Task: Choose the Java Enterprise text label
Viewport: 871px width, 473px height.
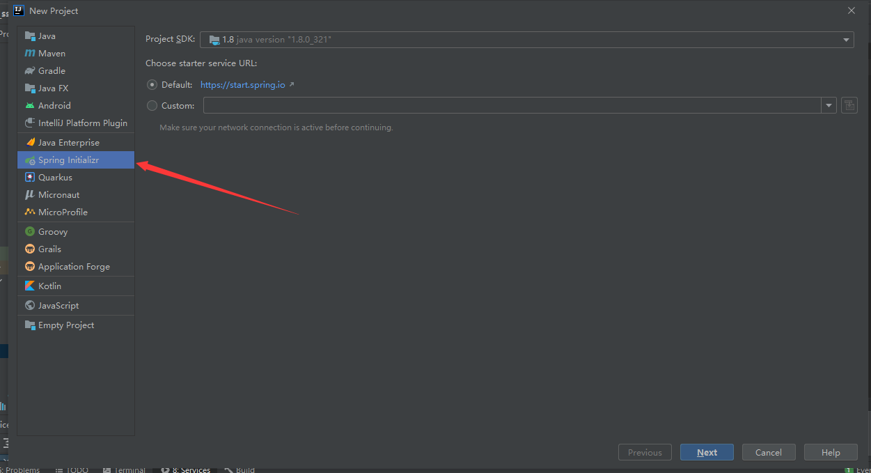Action: pos(69,143)
